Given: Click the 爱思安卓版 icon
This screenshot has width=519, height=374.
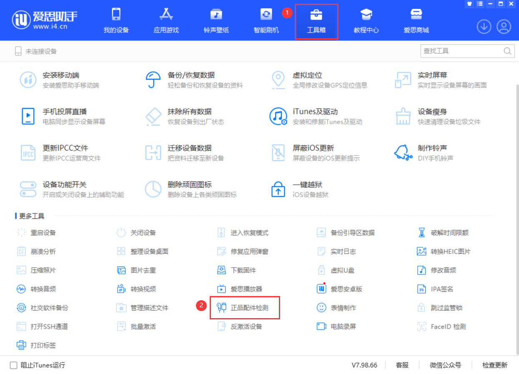Looking at the screenshot, I should tap(321, 289).
